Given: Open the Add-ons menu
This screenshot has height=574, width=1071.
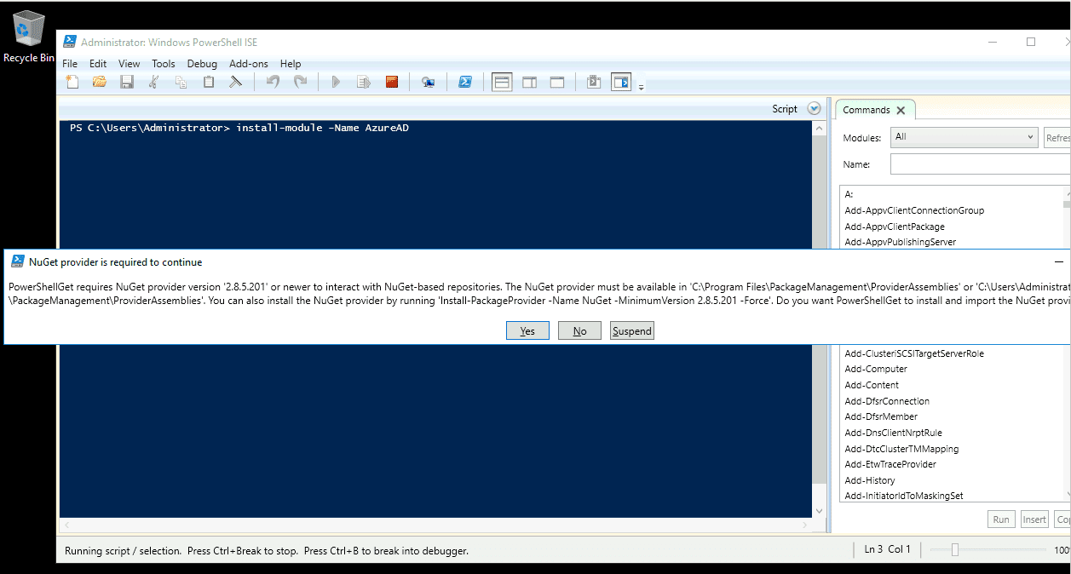Looking at the screenshot, I should click(x=249, y=63).
